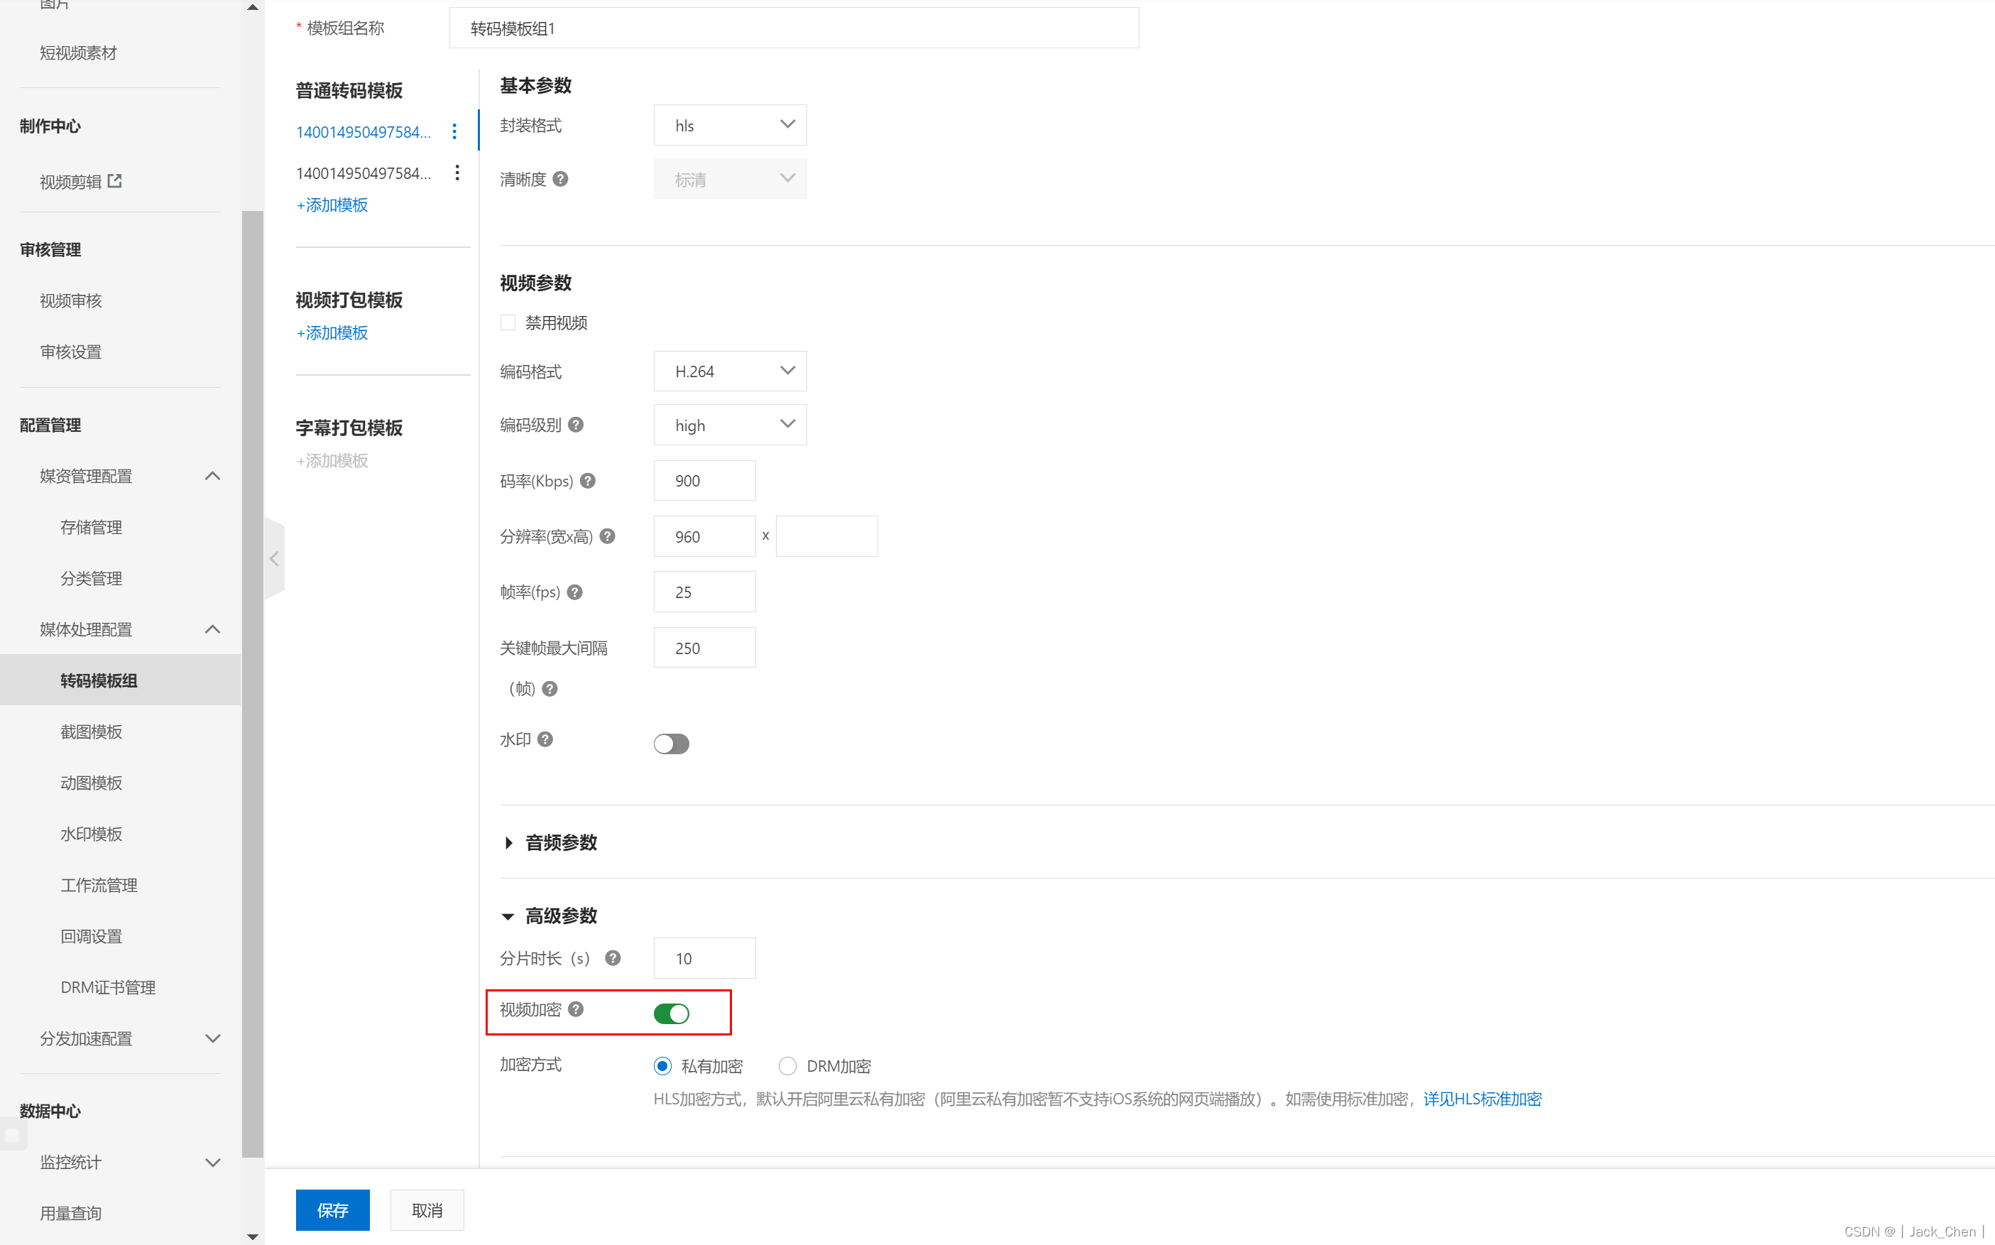This screenshot has height=1245, width=1995.
Task: Click the 码率 input showing 900
Action: [x=704, y=481]
